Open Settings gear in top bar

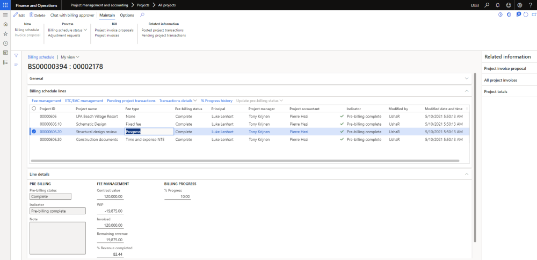519,5
